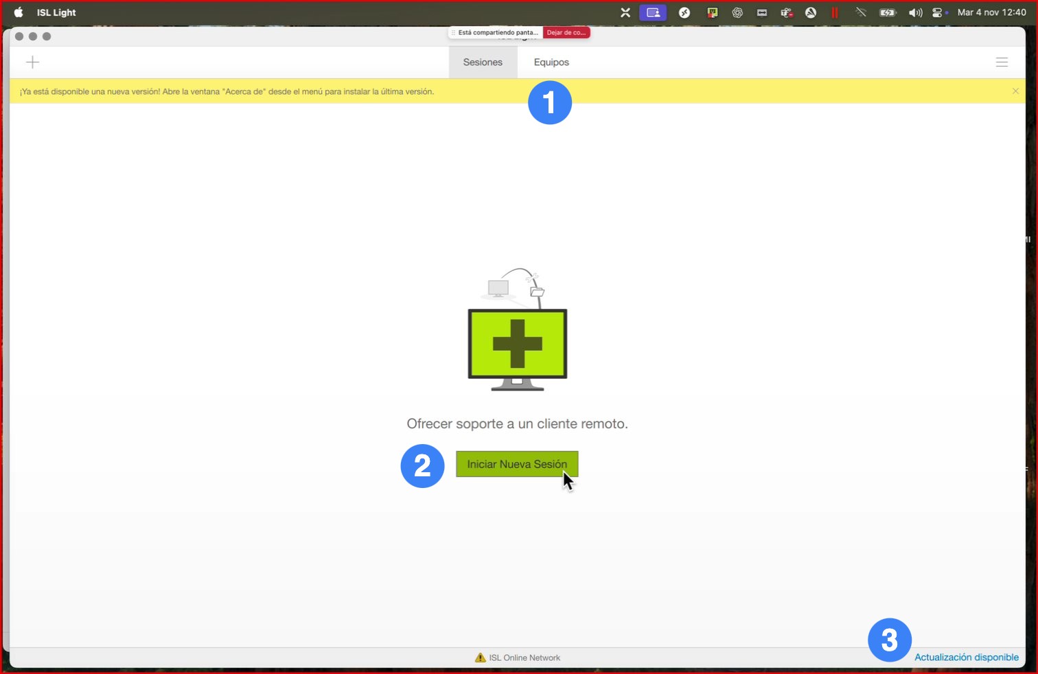1038x674 pixels.
Task: Click the red Dejar de compartir button
Action: click(x=566, y=32)
